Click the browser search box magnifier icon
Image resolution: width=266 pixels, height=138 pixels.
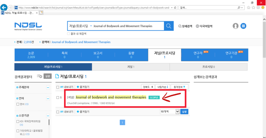239,8
